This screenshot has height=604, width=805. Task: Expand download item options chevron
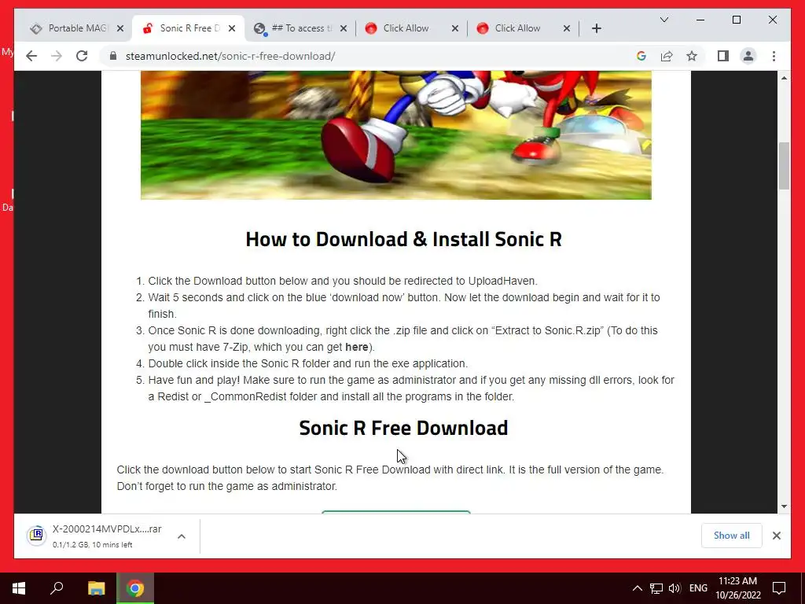[x=182, y=536]
